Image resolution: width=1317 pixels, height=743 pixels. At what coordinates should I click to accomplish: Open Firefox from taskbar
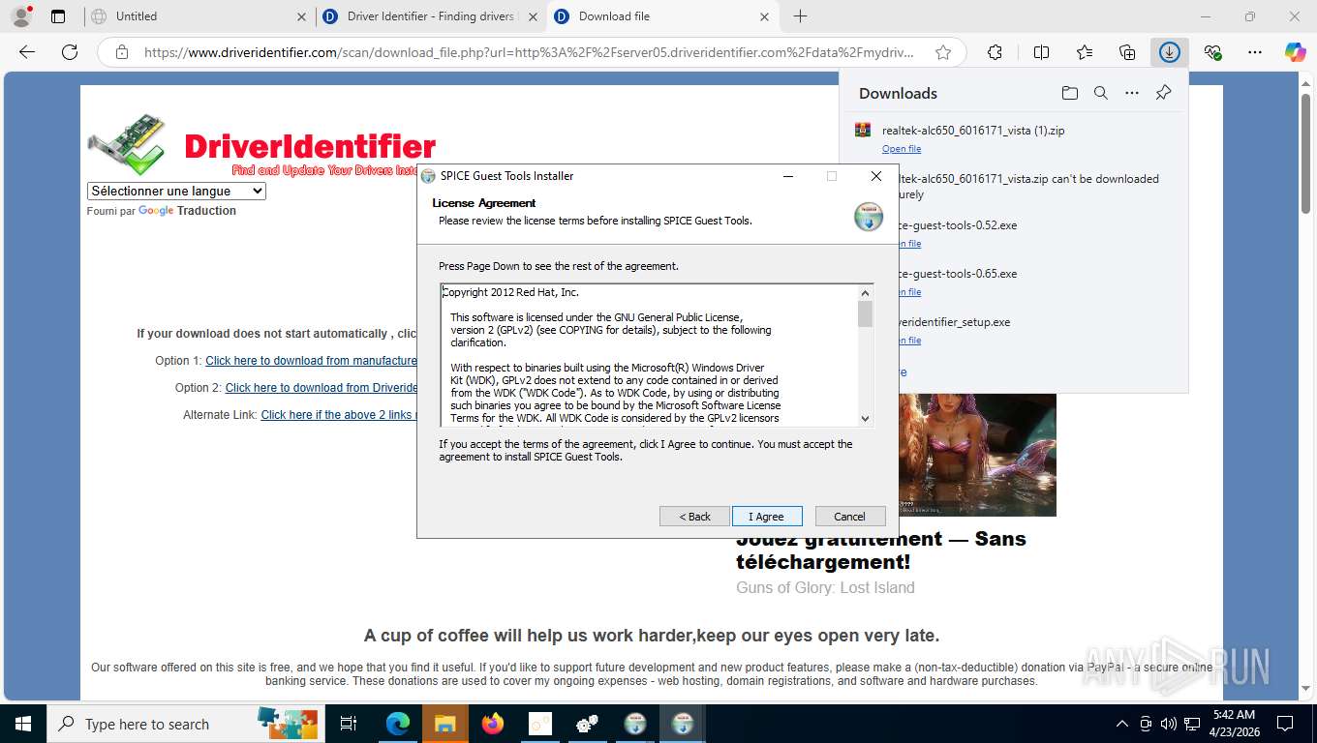(x=493, y=724)
